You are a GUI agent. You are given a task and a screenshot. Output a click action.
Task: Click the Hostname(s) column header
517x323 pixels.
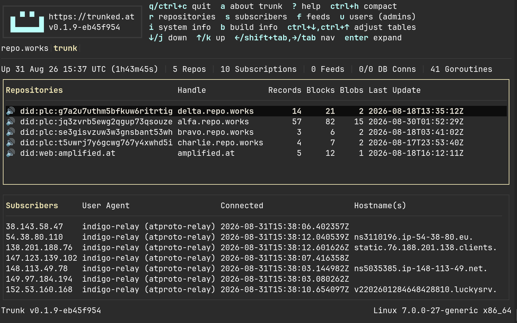click(380, 206)
